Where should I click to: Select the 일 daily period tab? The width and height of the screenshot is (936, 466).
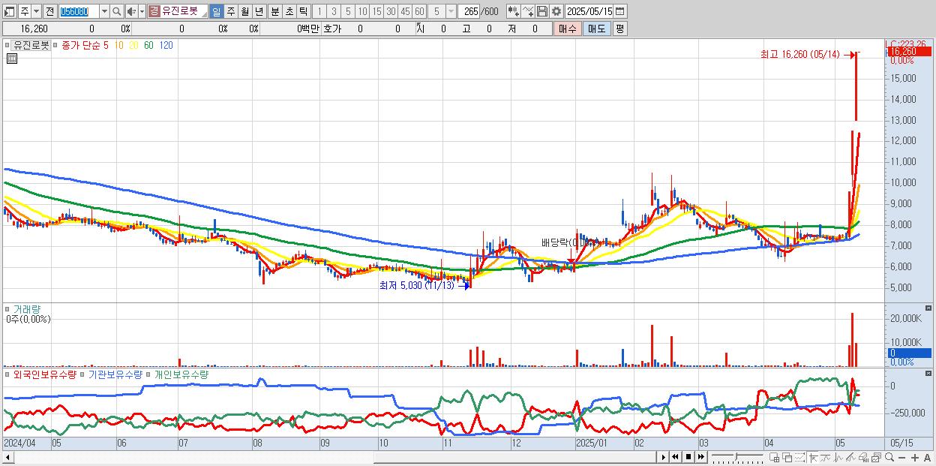(216, 11)
